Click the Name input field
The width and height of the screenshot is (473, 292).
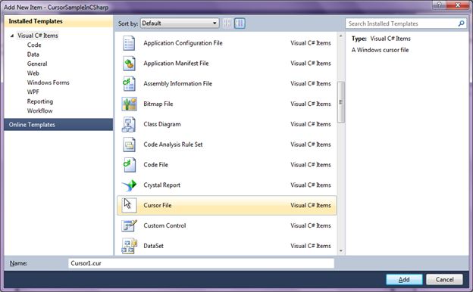201,263
